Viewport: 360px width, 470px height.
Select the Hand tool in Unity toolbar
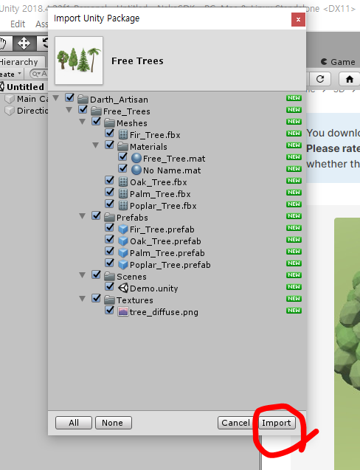4,44
